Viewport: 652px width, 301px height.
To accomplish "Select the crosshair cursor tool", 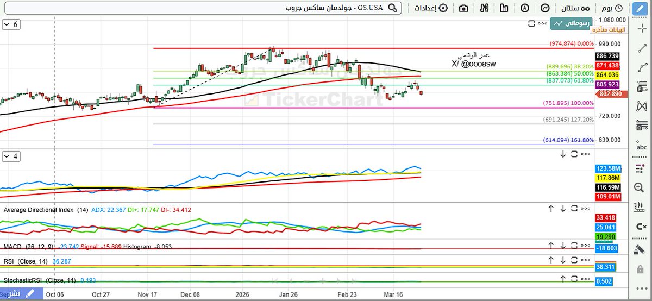I will [641, 28].
